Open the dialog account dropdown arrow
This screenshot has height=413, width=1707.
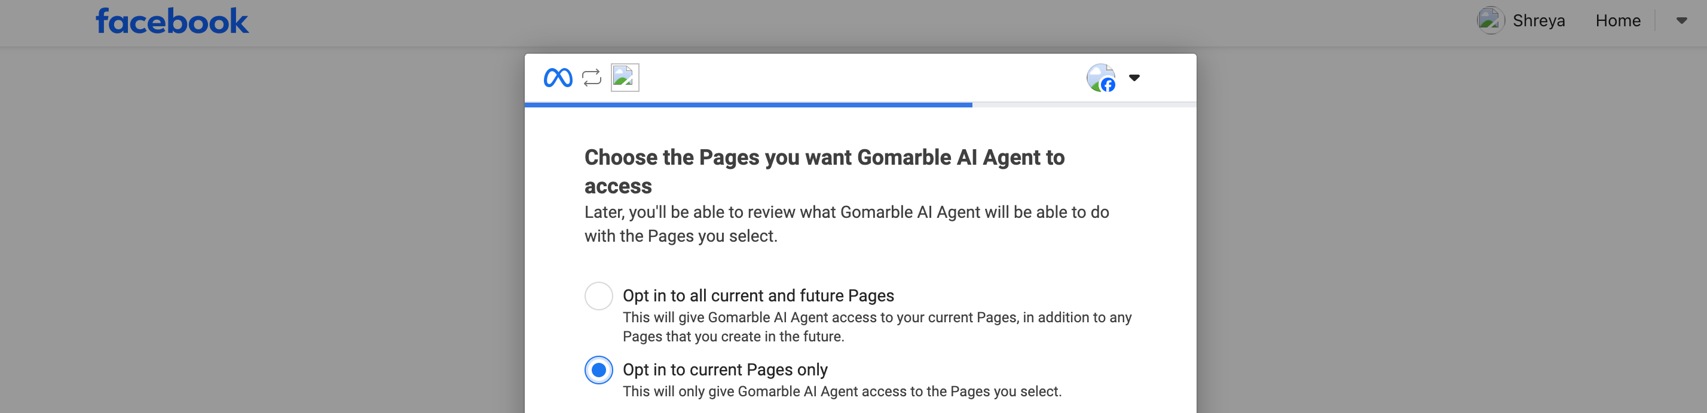tap(1134, 78)
